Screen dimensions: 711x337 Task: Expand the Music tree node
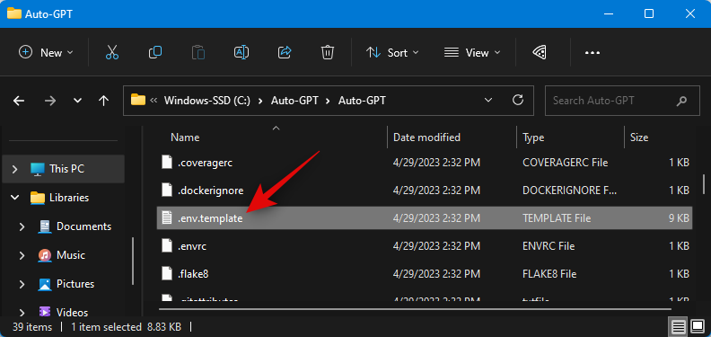tap(22, 255)
